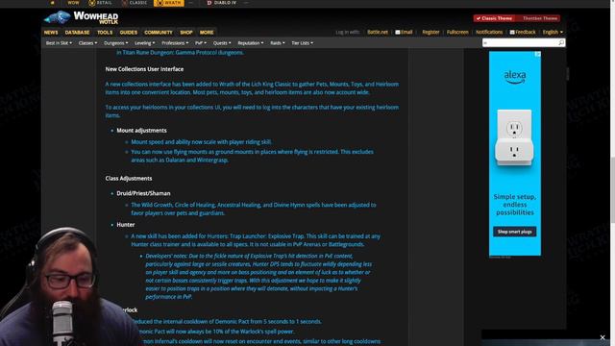Open the Shop menu
The image size is (615, 346).
click(186, 33)
